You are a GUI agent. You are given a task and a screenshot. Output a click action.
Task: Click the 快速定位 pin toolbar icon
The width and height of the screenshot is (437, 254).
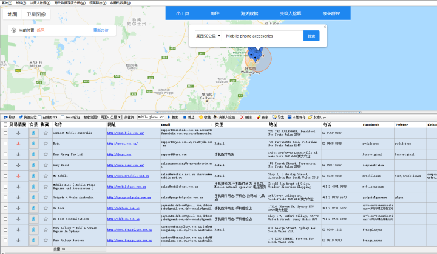coord(21,117)
